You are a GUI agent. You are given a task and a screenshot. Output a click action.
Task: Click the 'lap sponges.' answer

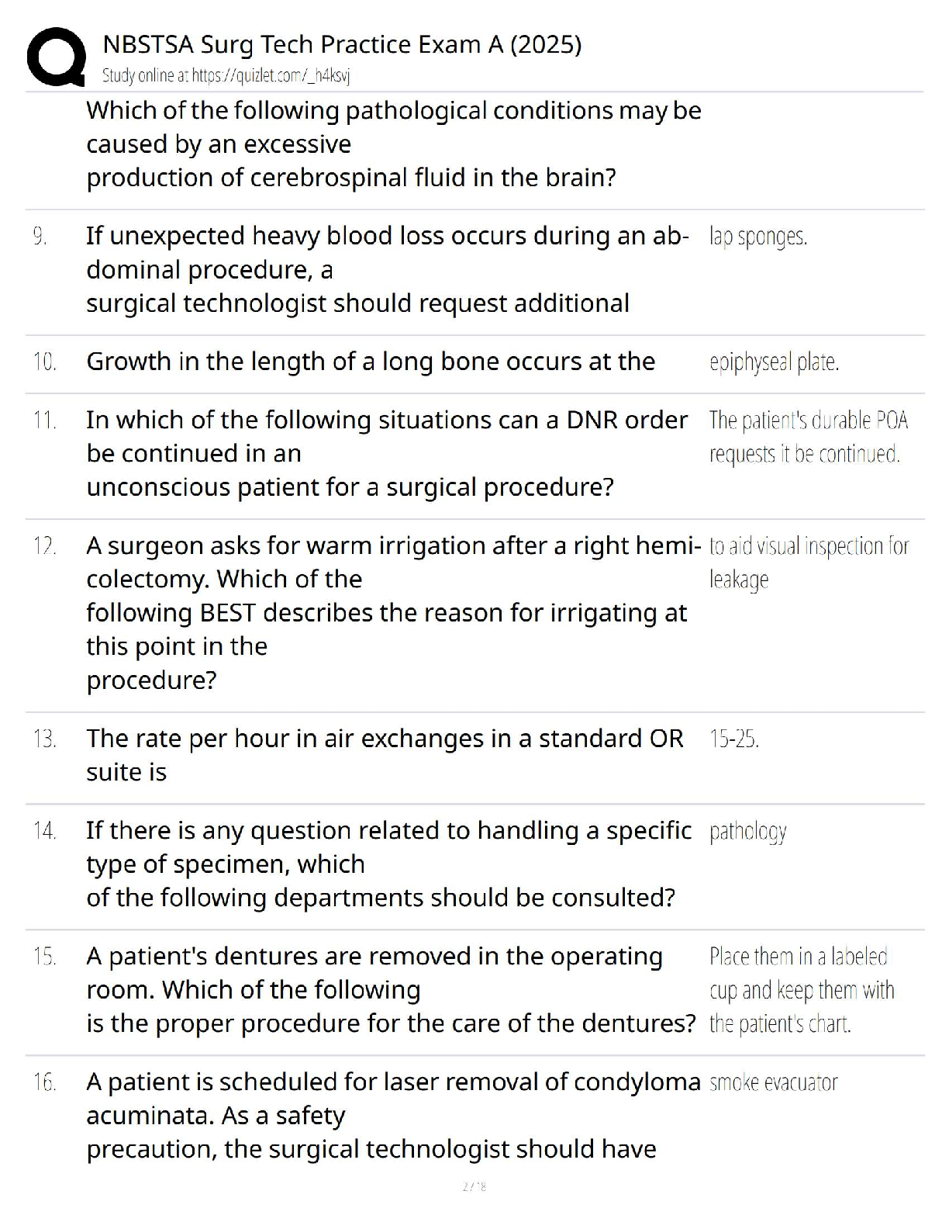pyautogui.click(x=757, y=237)
